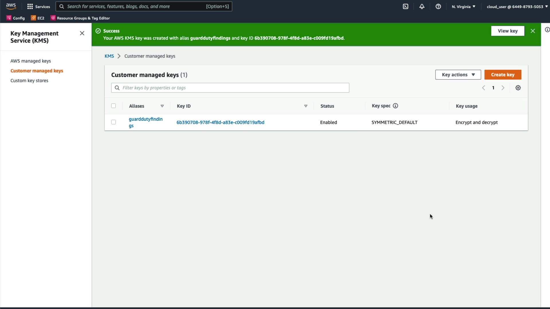
Task: Expand the Key actions dropdown
Action: coord(458,75)
